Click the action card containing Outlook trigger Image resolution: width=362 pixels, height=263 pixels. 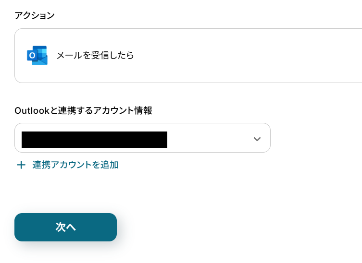187,56
